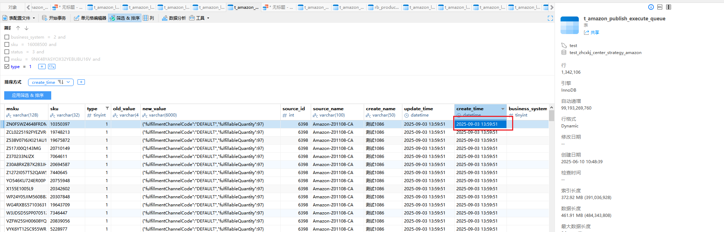Add new filter condition after type
This screenshot has height=232, width=724.
click(x=42, y=66)
